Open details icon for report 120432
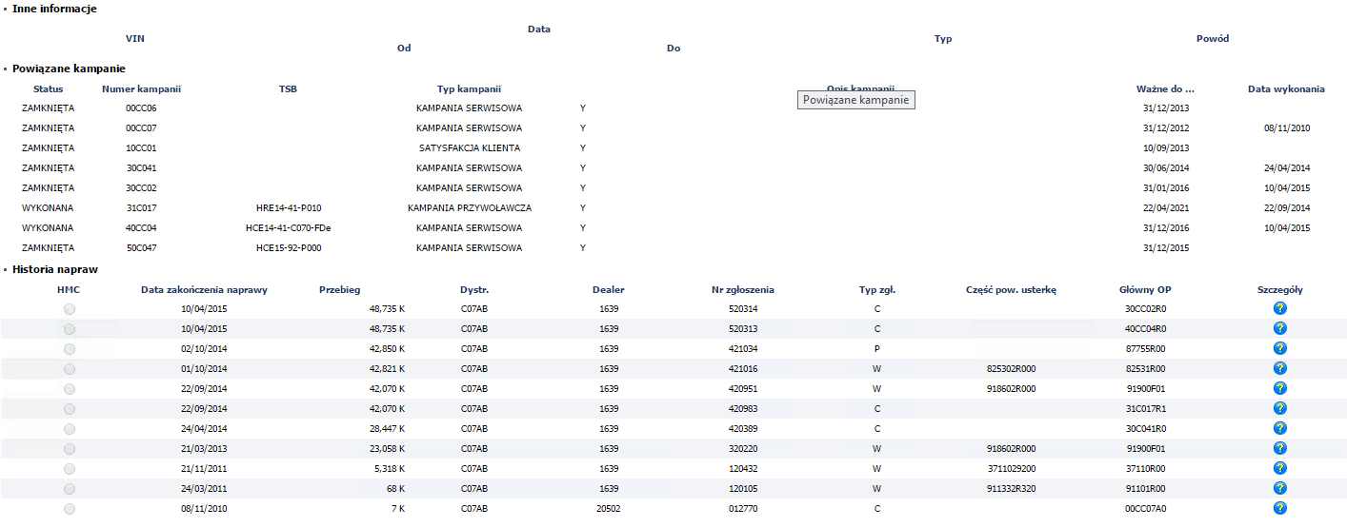The image size is (1347, 528). click(x=1279, y=468)
